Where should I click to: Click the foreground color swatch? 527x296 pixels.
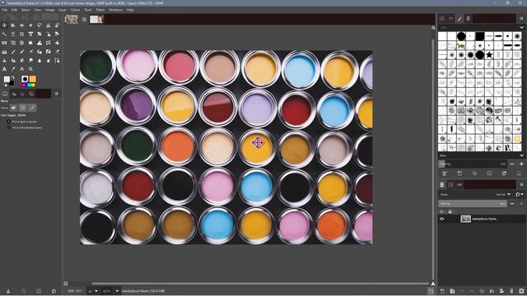pos(7,80)
